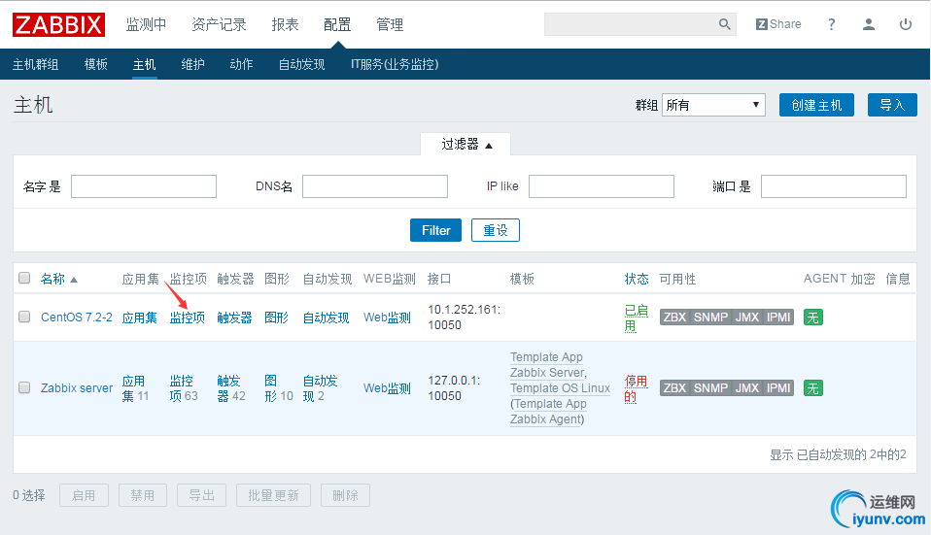
Task: Click the 导入 button
Action: coord(892,105)
